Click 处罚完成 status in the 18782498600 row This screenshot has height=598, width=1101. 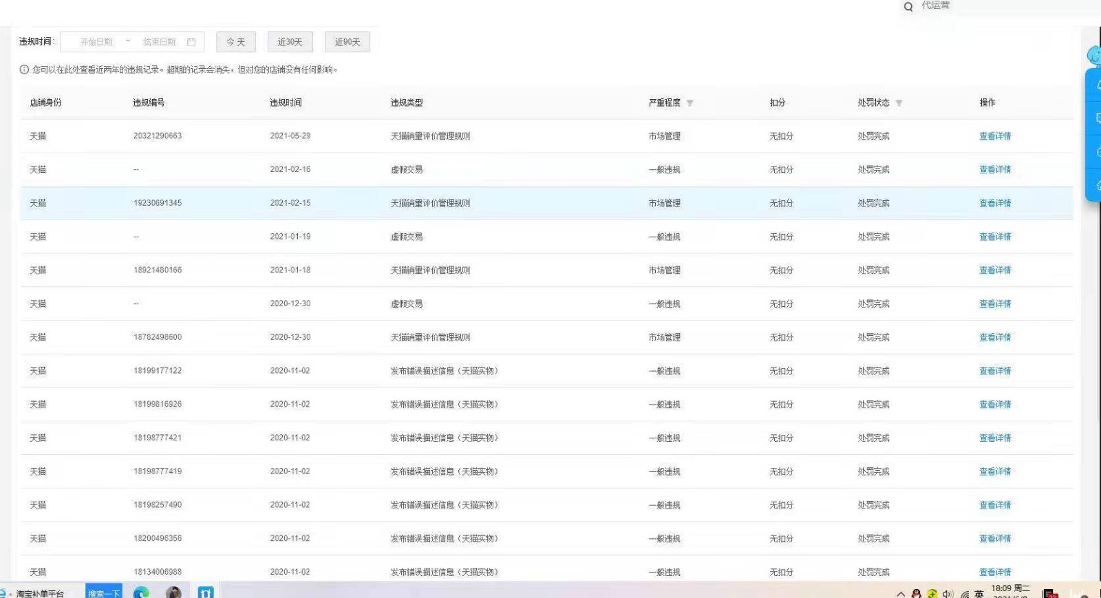coord(873,337)
